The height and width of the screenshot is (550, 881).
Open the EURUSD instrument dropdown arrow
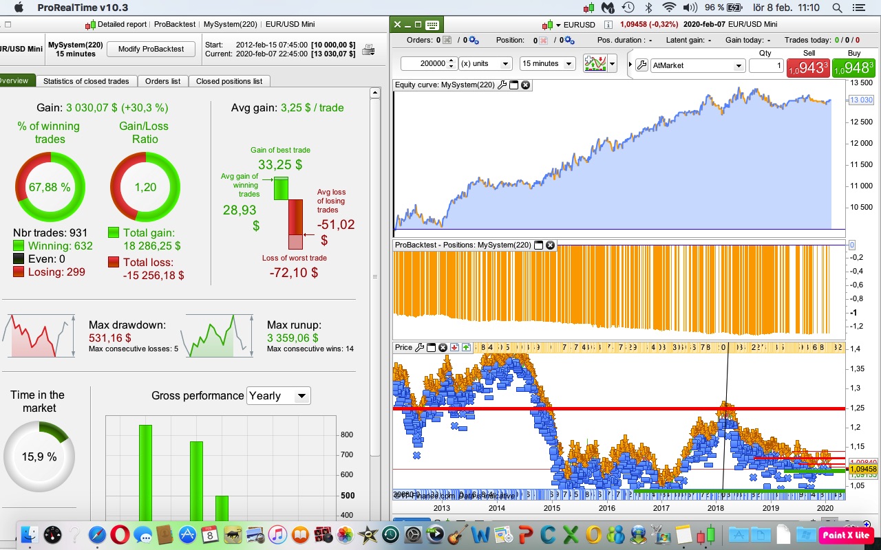pos(558,25)
